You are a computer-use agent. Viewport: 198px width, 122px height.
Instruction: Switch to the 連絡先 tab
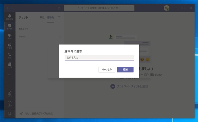pos(50,17)
